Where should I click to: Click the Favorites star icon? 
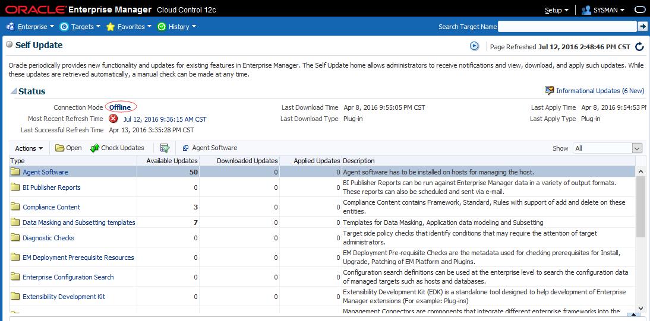click(111, 27)
